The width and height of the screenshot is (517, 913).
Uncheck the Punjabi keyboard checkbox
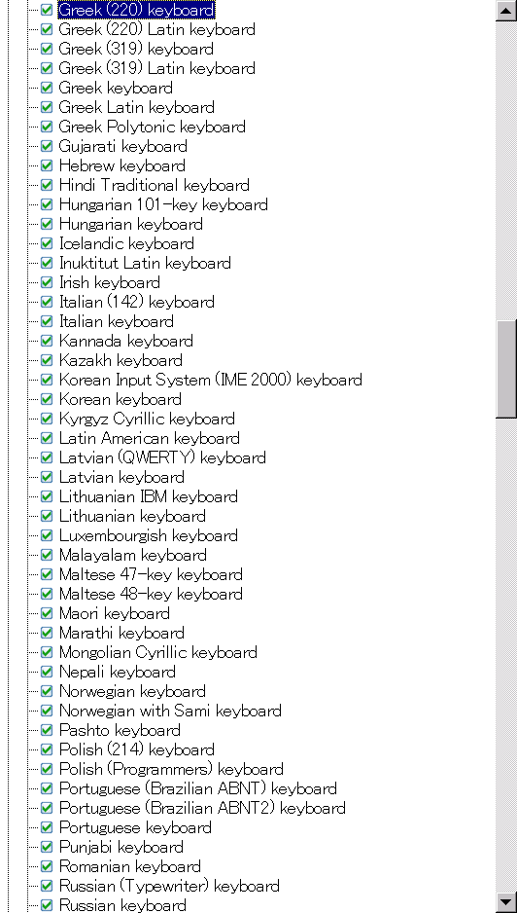[47, 847]
